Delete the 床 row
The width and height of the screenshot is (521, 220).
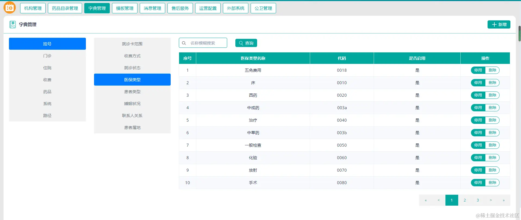[x=492, y=83]
